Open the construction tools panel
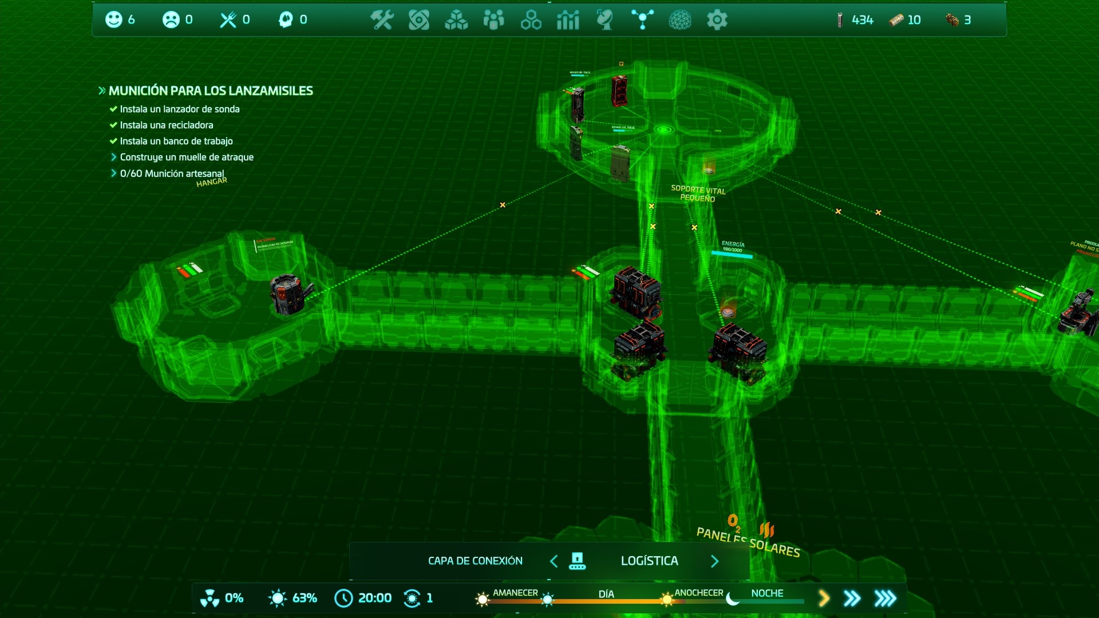This screenshot has width=1099, height=618. 384,20
